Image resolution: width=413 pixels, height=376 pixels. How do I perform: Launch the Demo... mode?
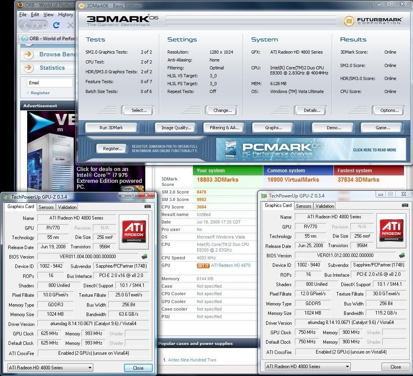[x=334, y=128]
